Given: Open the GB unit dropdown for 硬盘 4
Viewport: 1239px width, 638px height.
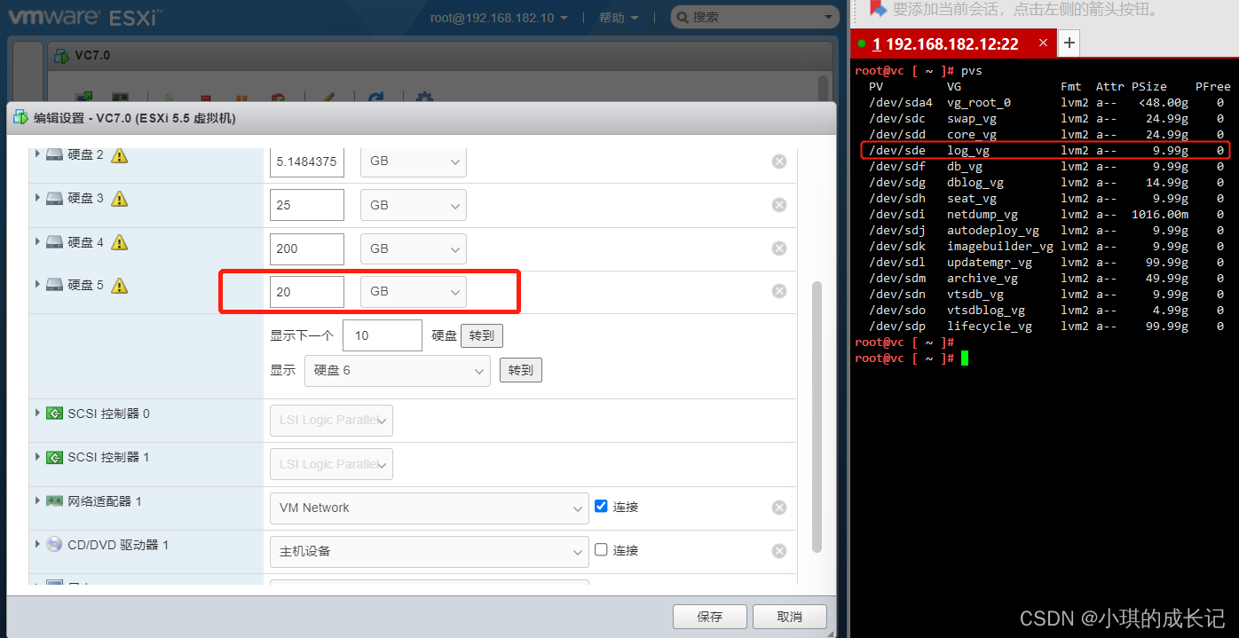Looking at the screenshot, I should (413, 248).
